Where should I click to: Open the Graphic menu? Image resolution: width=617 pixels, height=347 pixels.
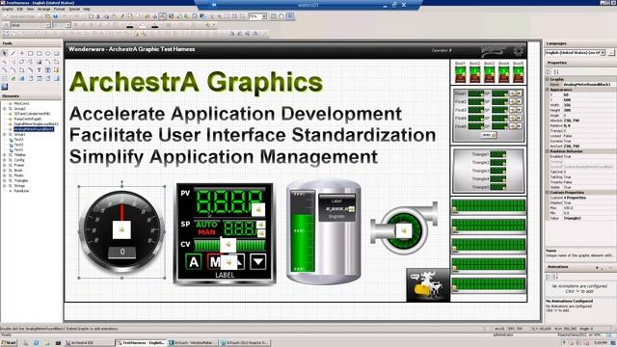8,9
